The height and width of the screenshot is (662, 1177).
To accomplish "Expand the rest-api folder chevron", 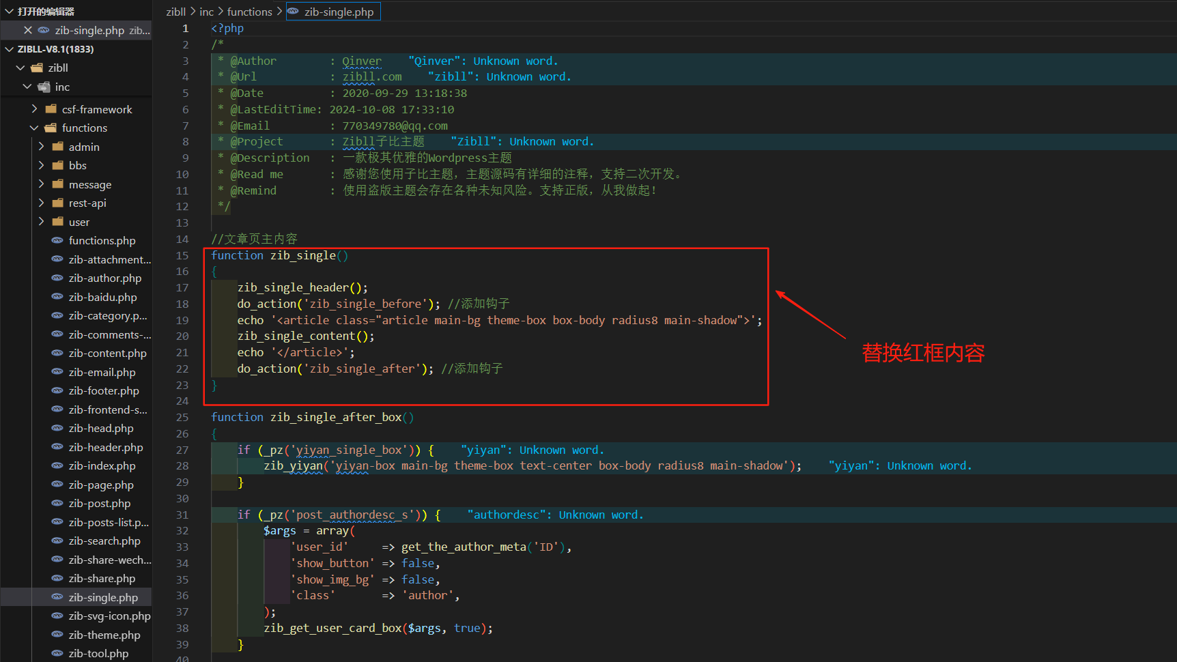I will [41, 203].
